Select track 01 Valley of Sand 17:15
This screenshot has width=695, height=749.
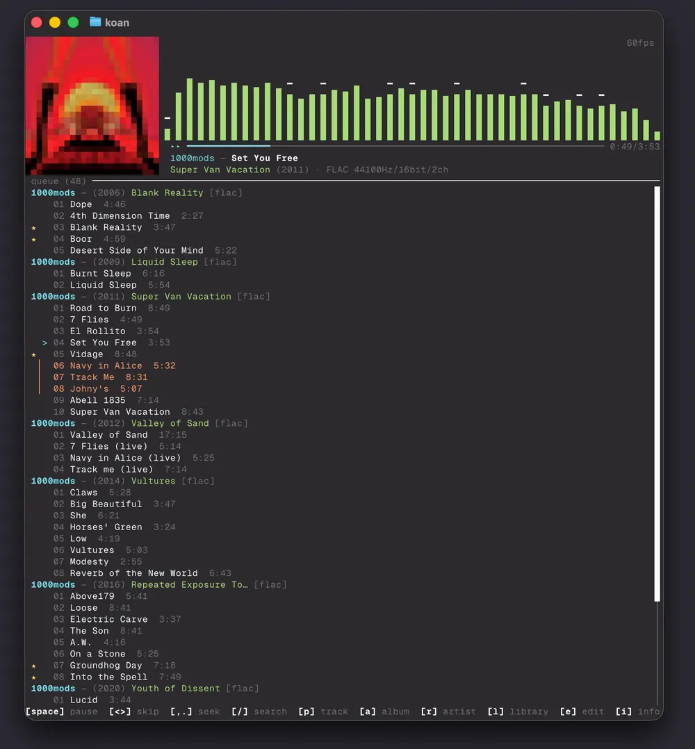click(120, 435)
